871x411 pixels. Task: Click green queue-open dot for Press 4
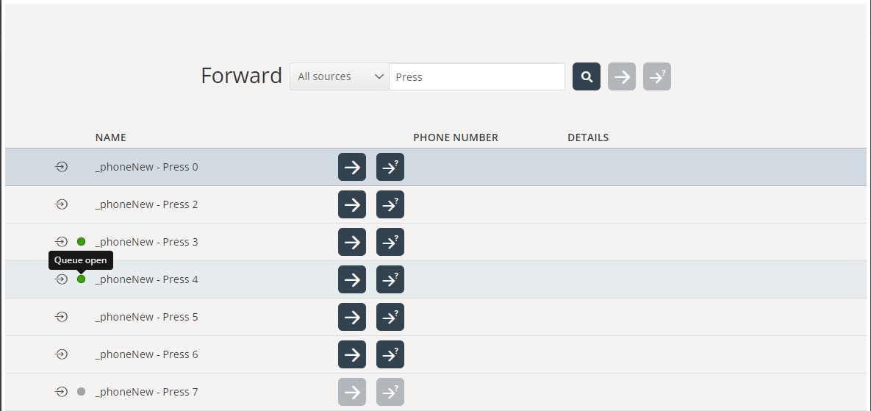coord(82,279)
